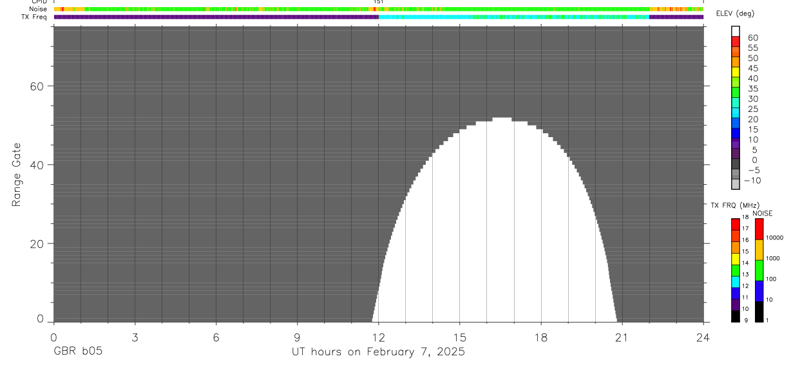Image resolution: width=791 pixels, height=365 pixels.
Task: Click the '100' label on NOISE colorbar
Action: click(772, 279)
